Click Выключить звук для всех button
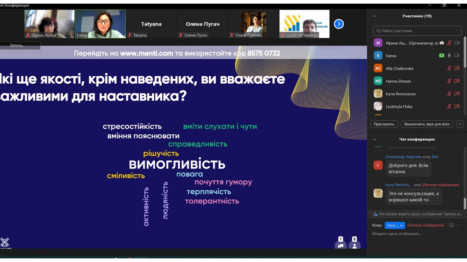Viewport: 467px width, 262px height. pyautogui.click(x=427, y=124)
